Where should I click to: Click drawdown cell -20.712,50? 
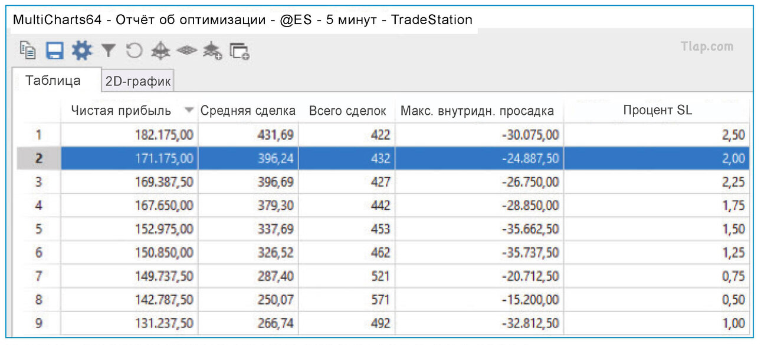click(x=479, y=276)
